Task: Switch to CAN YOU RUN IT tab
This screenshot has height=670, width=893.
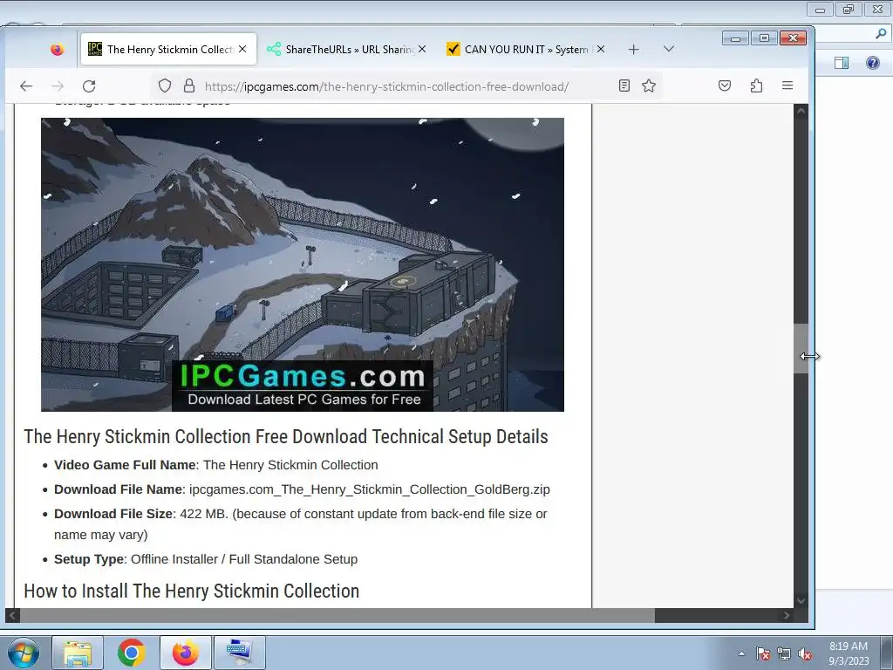Action: 526,50
